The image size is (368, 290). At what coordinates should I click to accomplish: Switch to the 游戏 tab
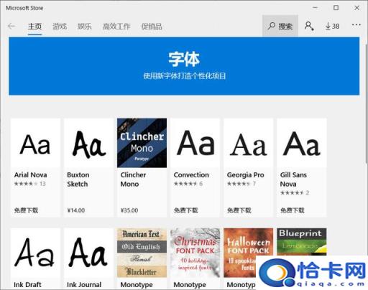(x=60, y=27)
